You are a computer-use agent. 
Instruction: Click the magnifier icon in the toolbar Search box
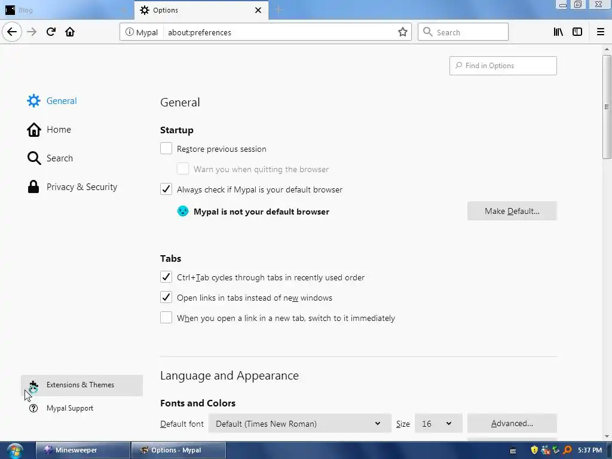[x=428, y=32]
